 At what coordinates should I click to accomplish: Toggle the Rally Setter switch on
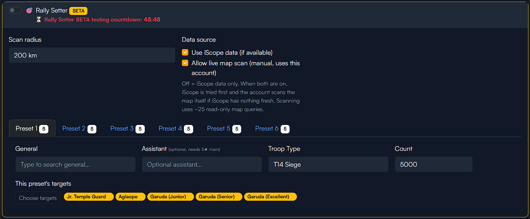click(15, 10)
